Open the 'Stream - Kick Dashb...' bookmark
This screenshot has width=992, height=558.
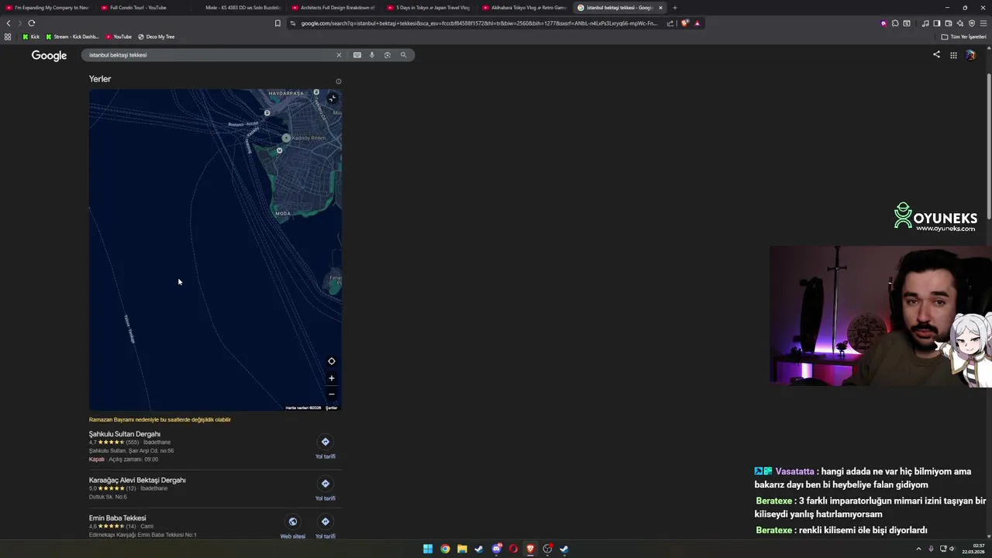[x=72, y=36]
